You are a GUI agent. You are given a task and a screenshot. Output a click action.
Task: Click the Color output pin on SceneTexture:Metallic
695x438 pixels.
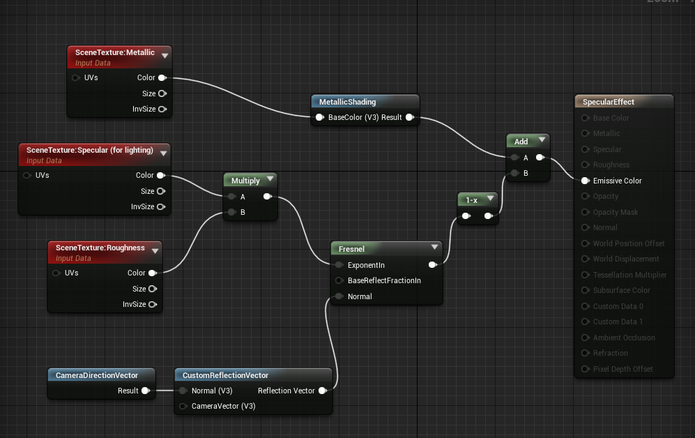point(162,77)
